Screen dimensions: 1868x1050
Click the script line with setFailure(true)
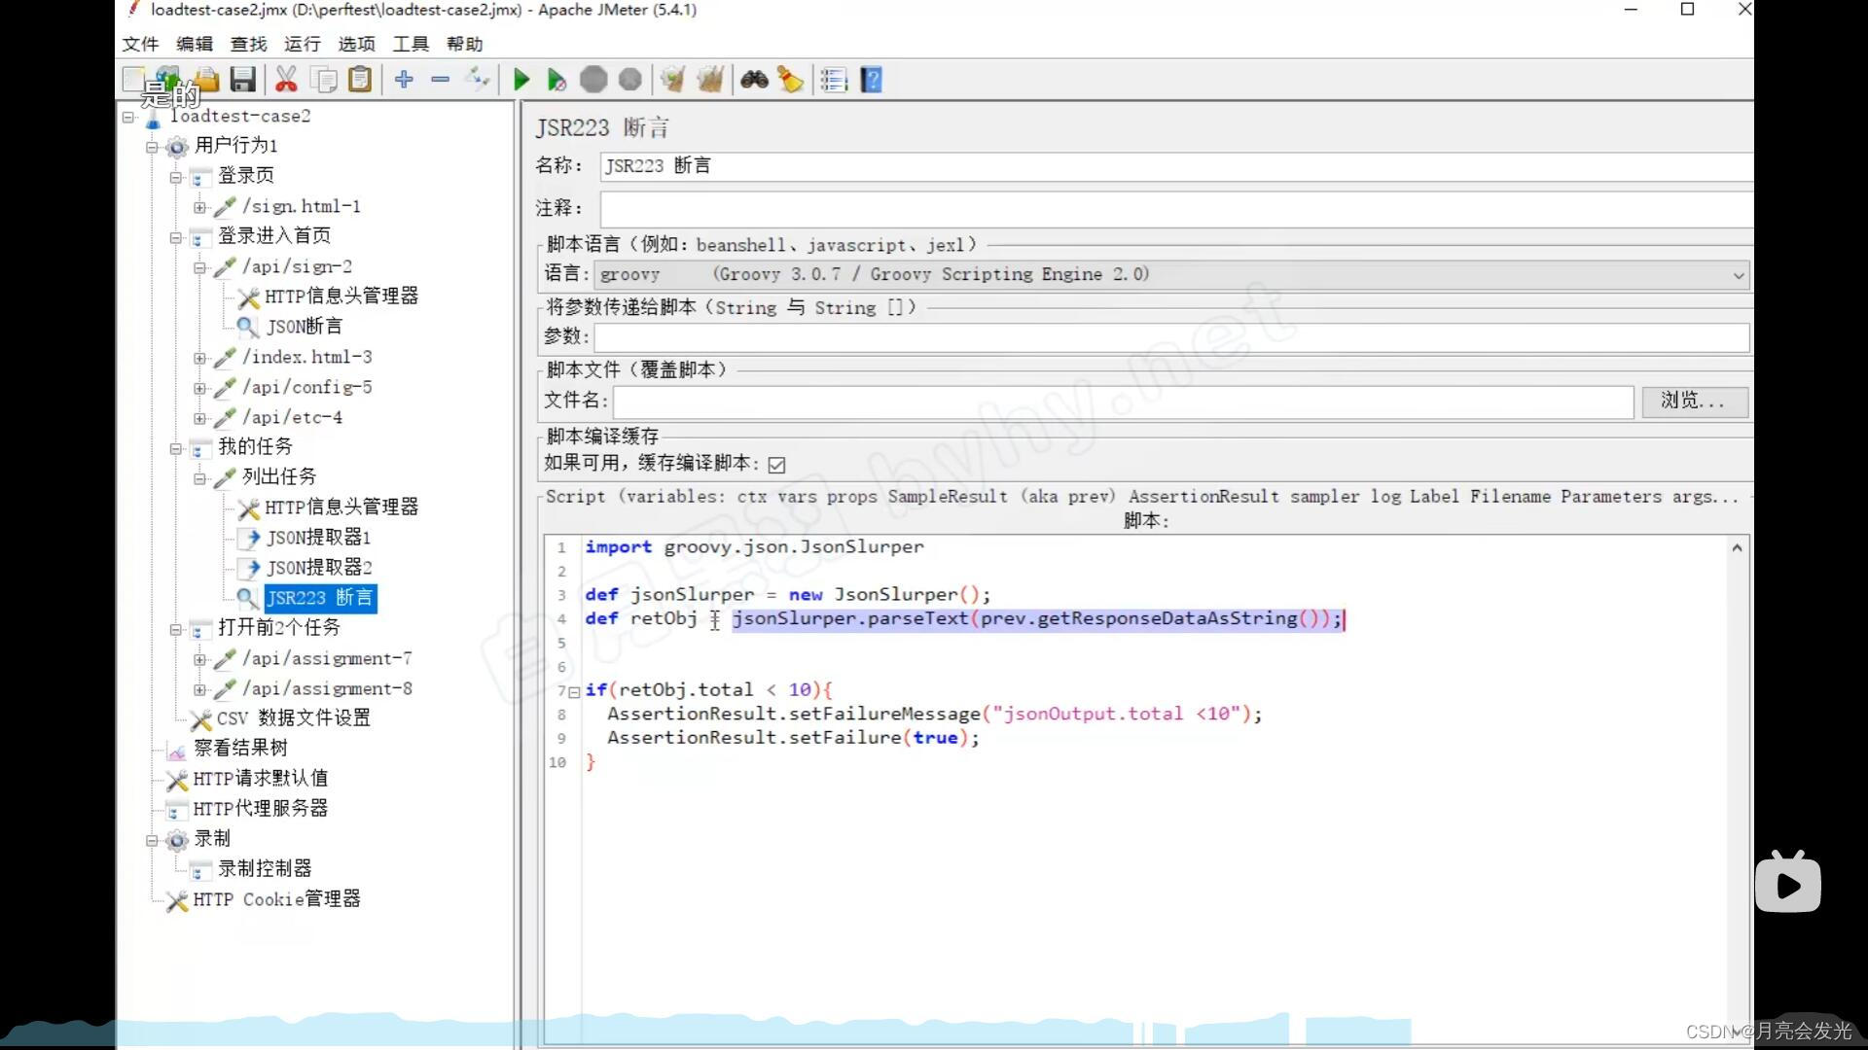(793, 738)
